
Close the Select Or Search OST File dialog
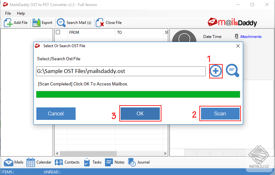click(x=238, y=46)
